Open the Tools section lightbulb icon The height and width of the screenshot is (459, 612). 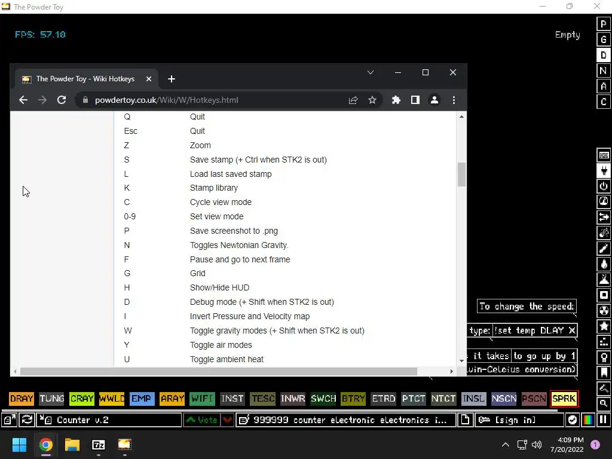point(604,357)
